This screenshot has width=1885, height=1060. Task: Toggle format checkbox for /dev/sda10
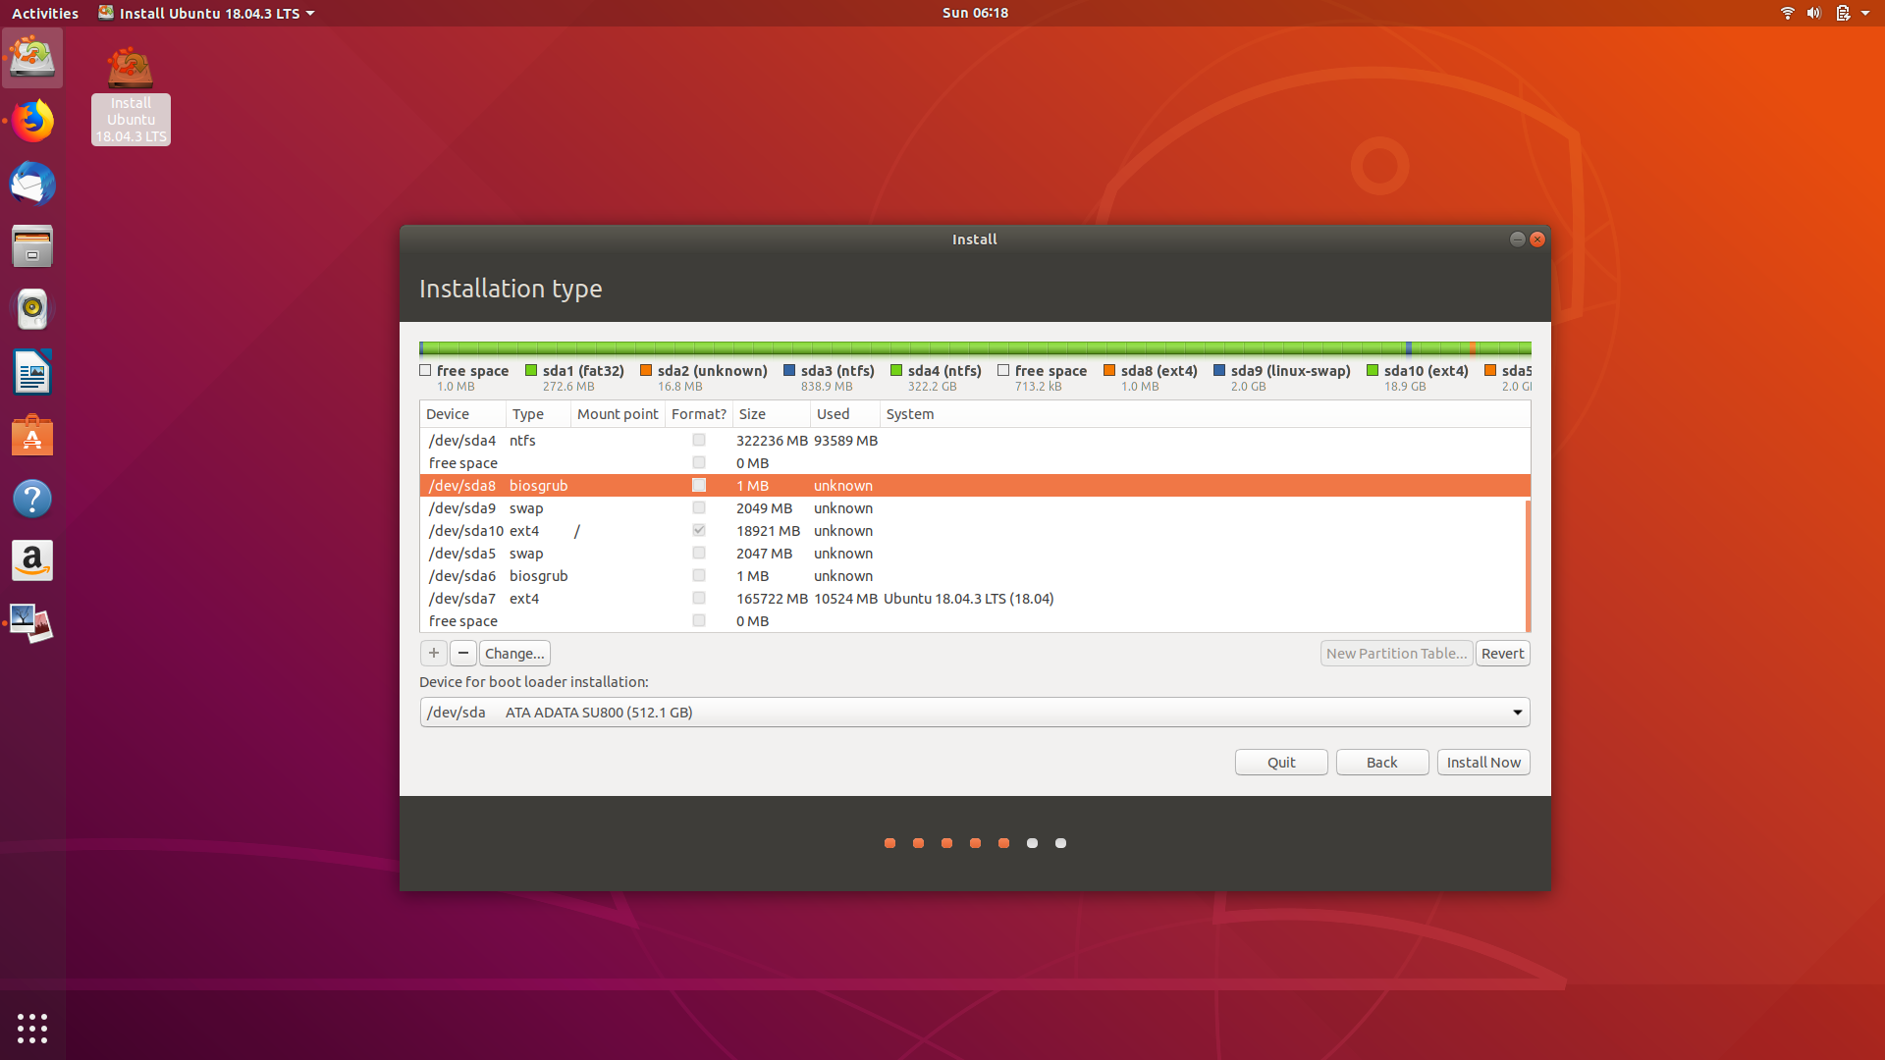[699, 530]
